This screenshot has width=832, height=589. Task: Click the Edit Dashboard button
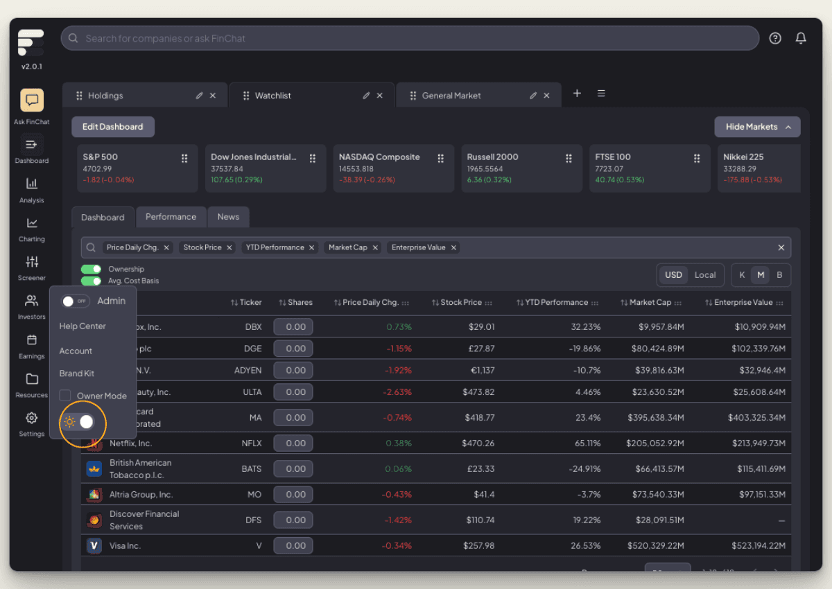[113, 127]
